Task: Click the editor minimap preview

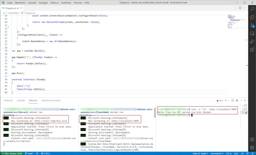Action: tap(237, 21)
